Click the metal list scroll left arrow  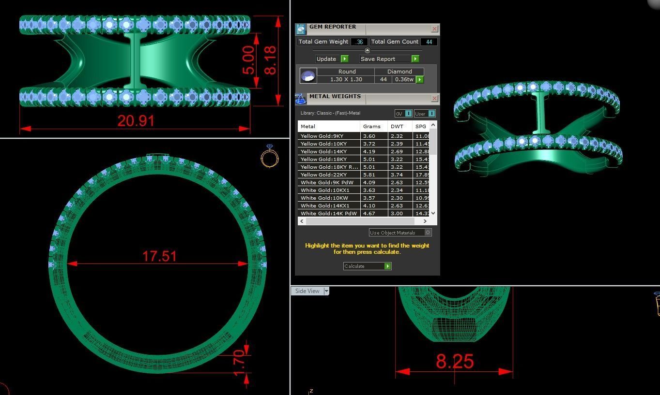pyautogui.click(x=302, y=221)
